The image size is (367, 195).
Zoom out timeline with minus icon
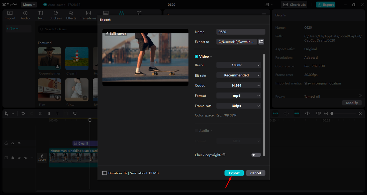tap(326, 114)
